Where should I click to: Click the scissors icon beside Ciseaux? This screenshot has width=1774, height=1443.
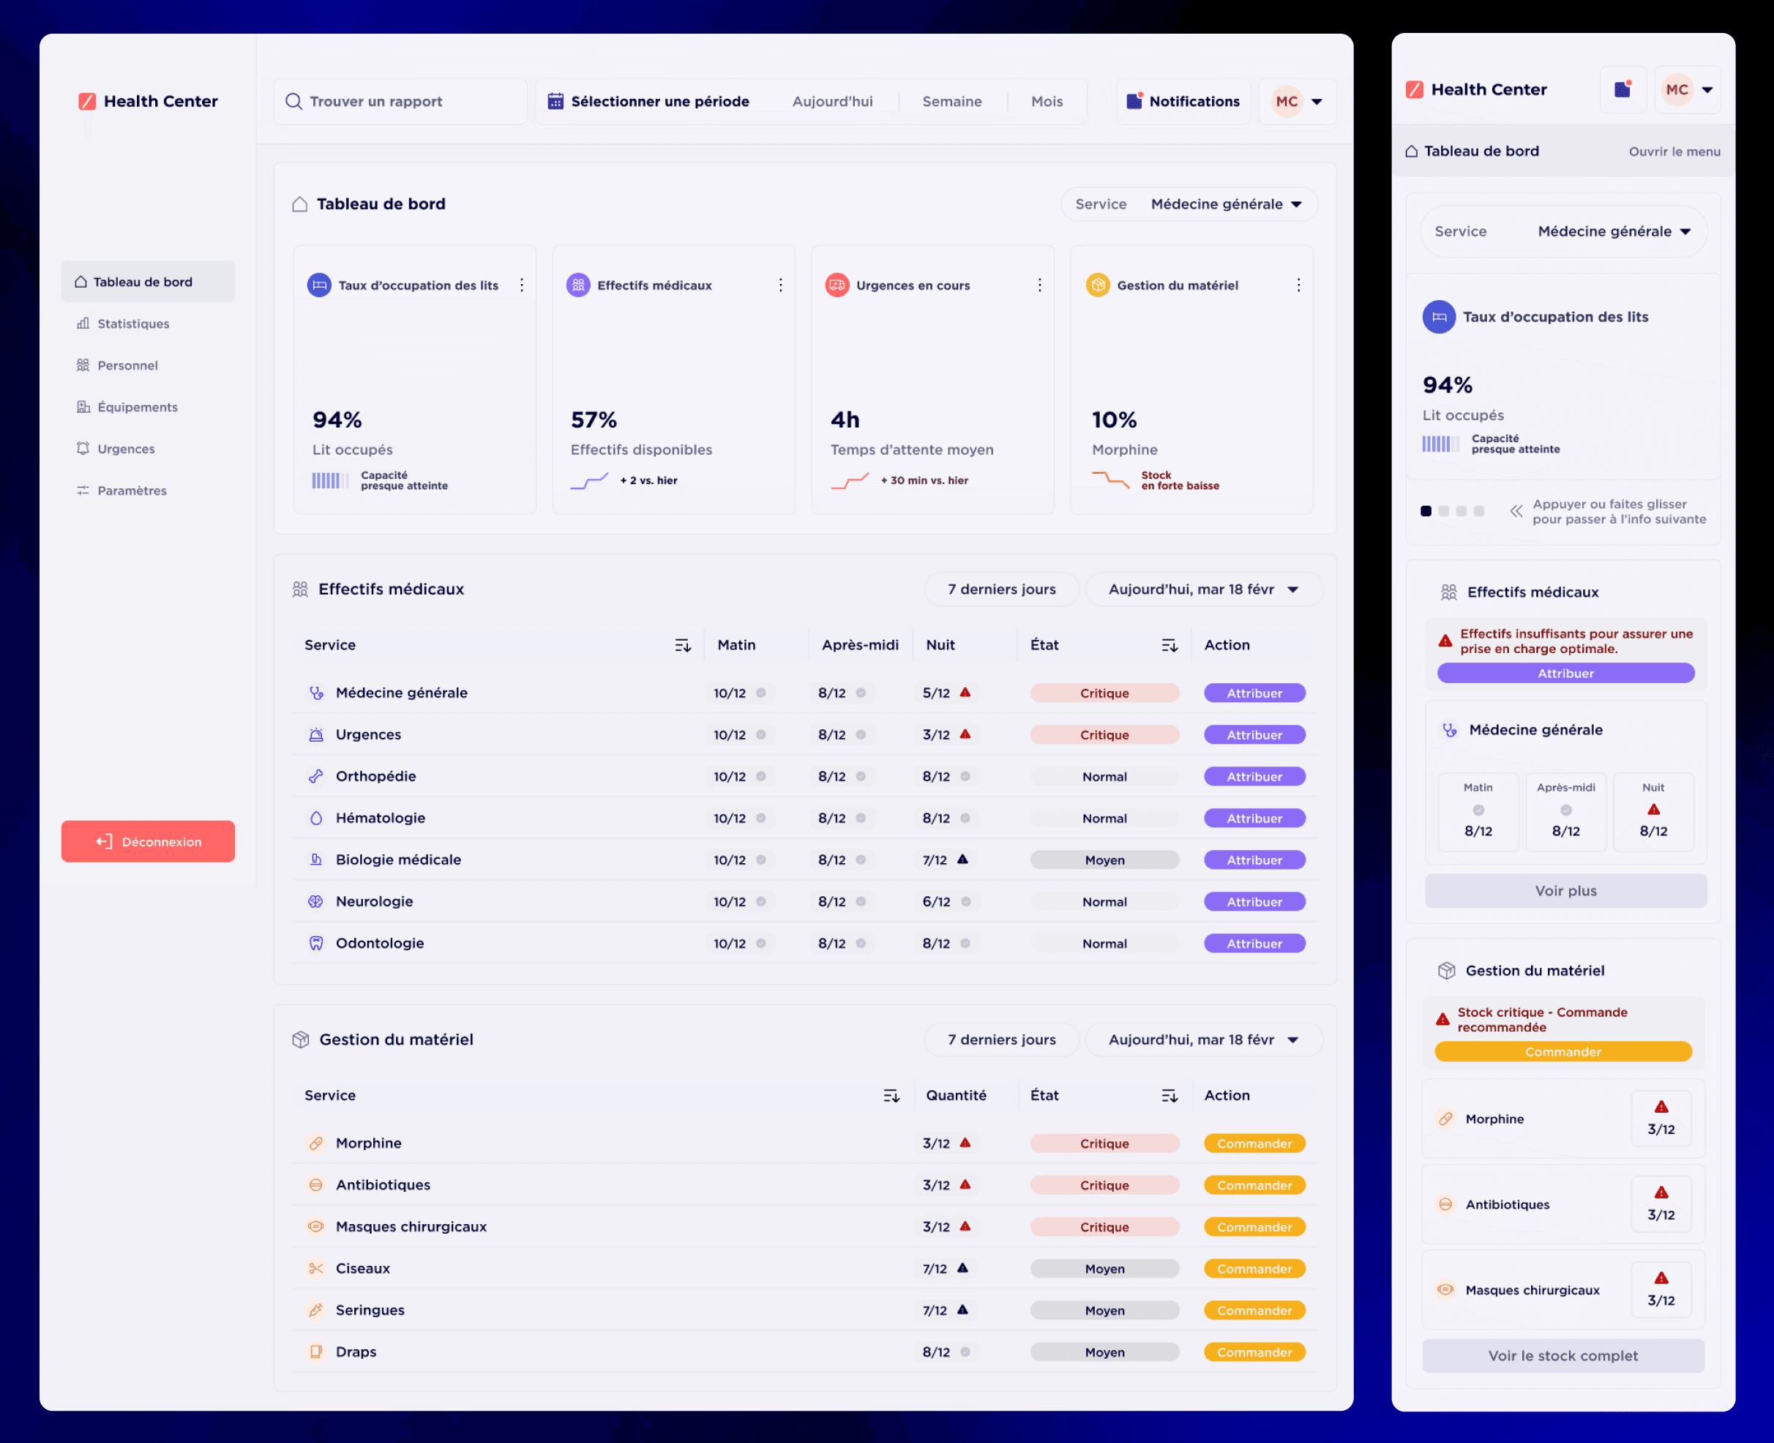[315, 1269]
